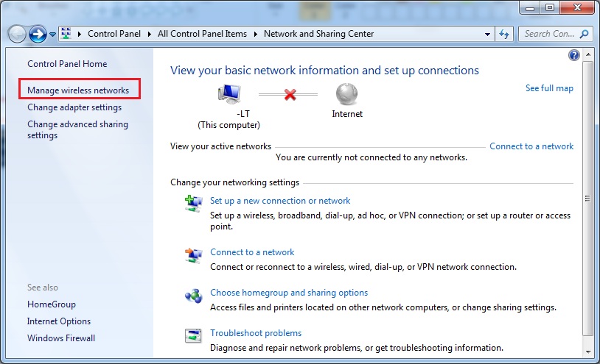Open Set up a new connection or network
Image resolution: width=600 pixels, height=364 pixels.
280,201
